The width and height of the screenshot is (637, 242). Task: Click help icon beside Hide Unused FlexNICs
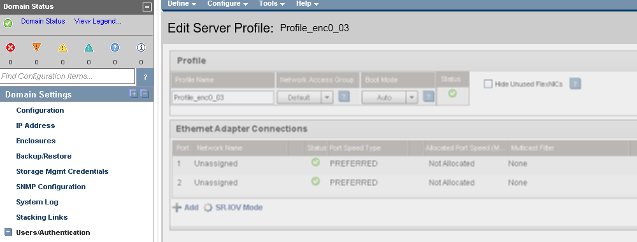575,84
